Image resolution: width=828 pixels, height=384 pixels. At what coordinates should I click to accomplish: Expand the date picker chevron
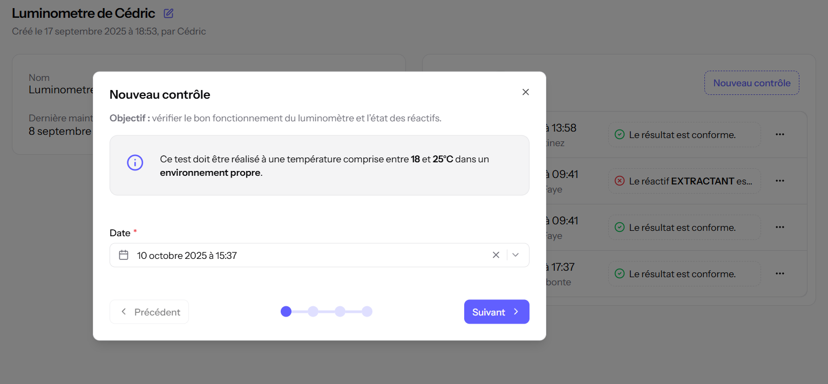[515, 255]
